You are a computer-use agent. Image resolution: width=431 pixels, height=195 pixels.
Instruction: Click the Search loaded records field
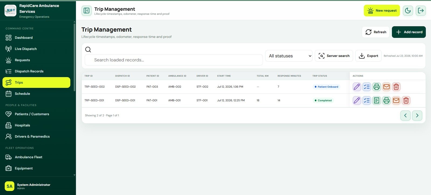point(174,60)
